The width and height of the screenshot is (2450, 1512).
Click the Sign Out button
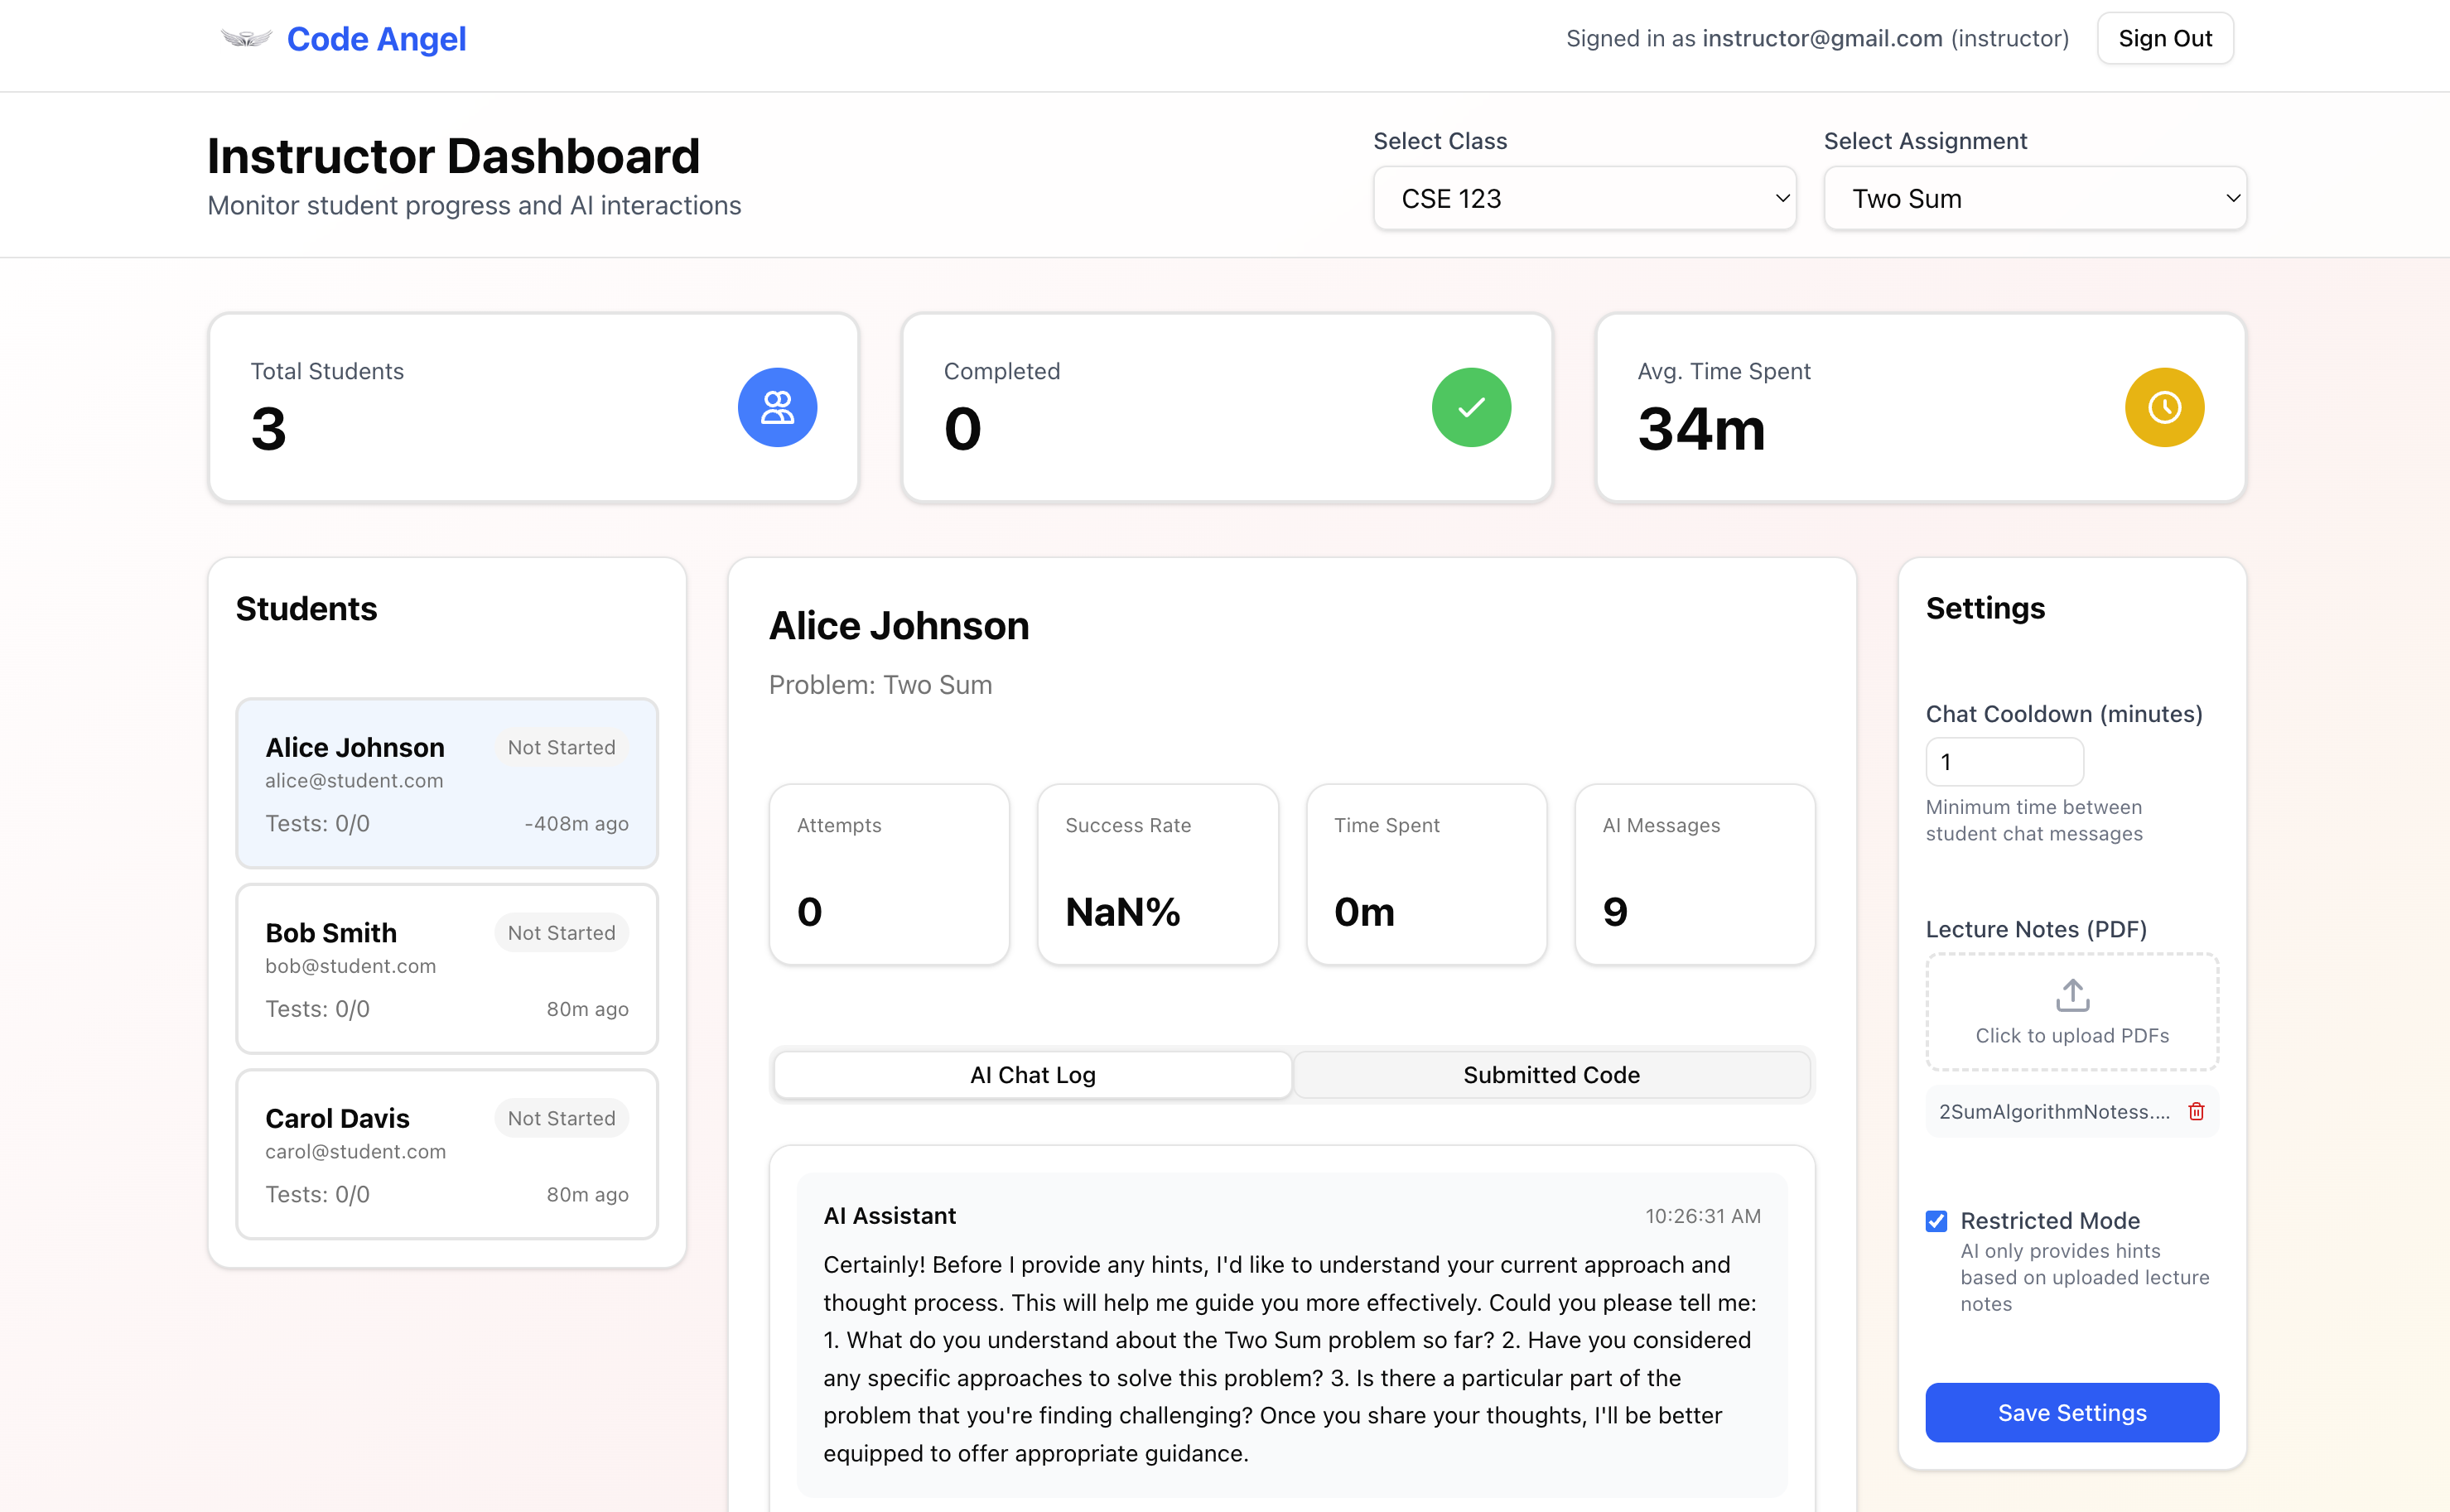[x=2164, y=38]
